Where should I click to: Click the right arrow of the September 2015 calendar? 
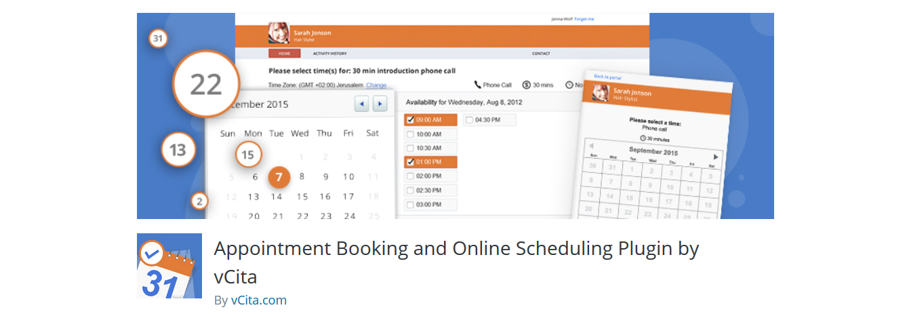tap(716, 157)
